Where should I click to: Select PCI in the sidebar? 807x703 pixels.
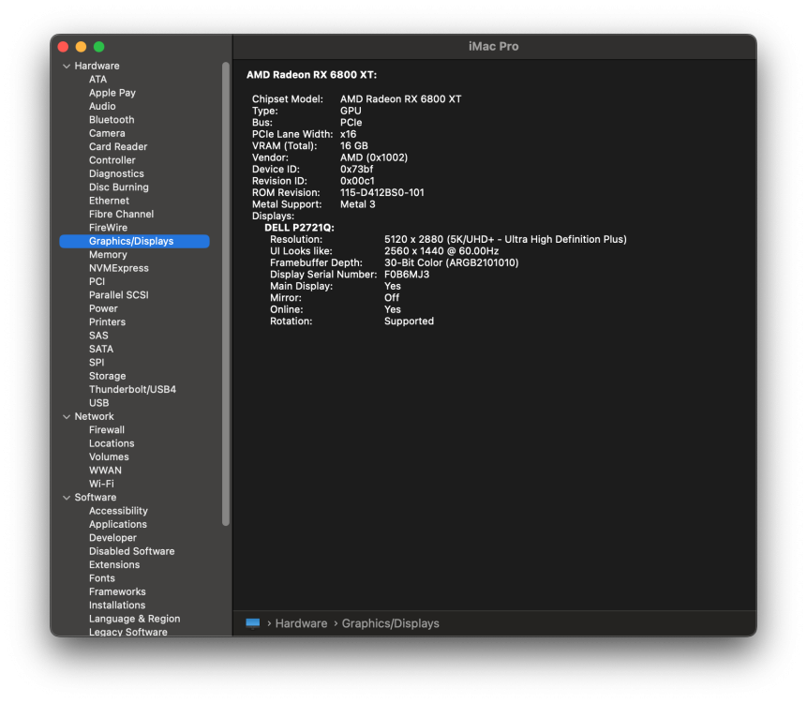(97, 281)
